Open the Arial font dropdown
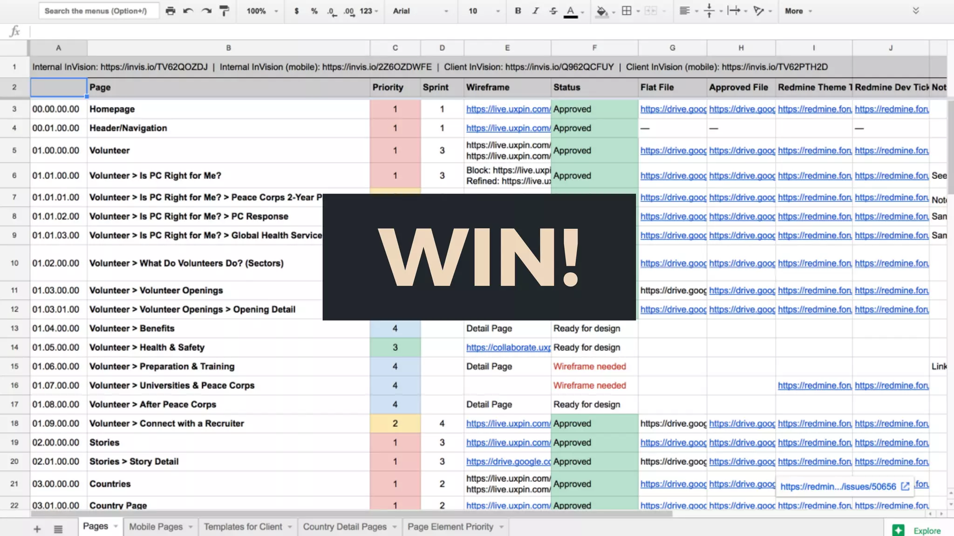This screenshot has height=536, width=954. [x=420, y=11]
